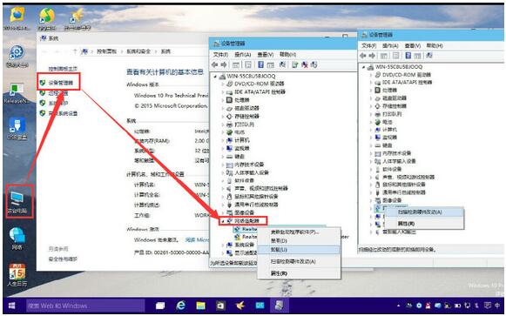The width and height of the screenshot is (506, 316).
Task: Click scan hardware icon in right Device Manager toolbar
Action: 429,56
